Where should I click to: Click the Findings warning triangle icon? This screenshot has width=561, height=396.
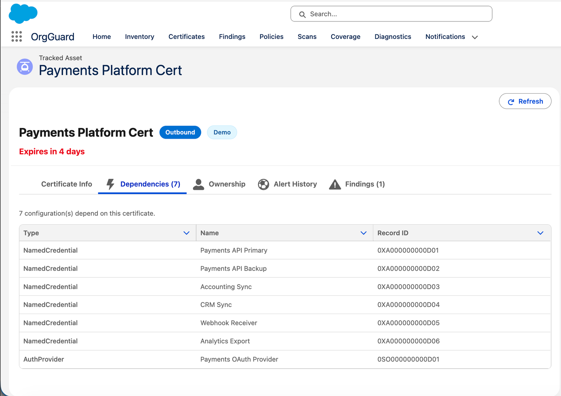coord(335,184)
